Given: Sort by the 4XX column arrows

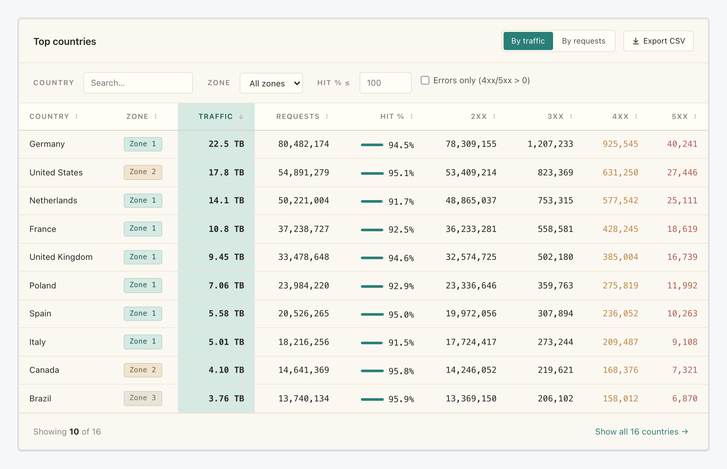Looking at the screenshot, I should point(636,116).
